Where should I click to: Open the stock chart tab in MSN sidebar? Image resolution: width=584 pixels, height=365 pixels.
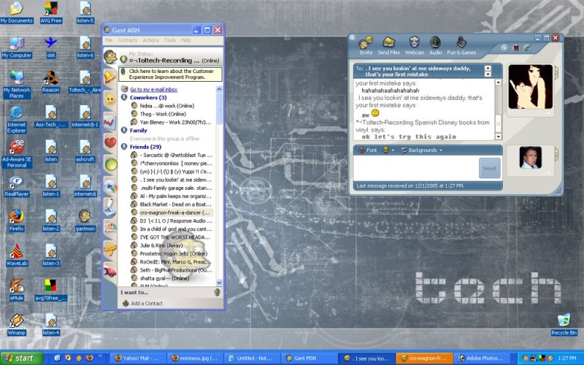click(x=110, y=123)
